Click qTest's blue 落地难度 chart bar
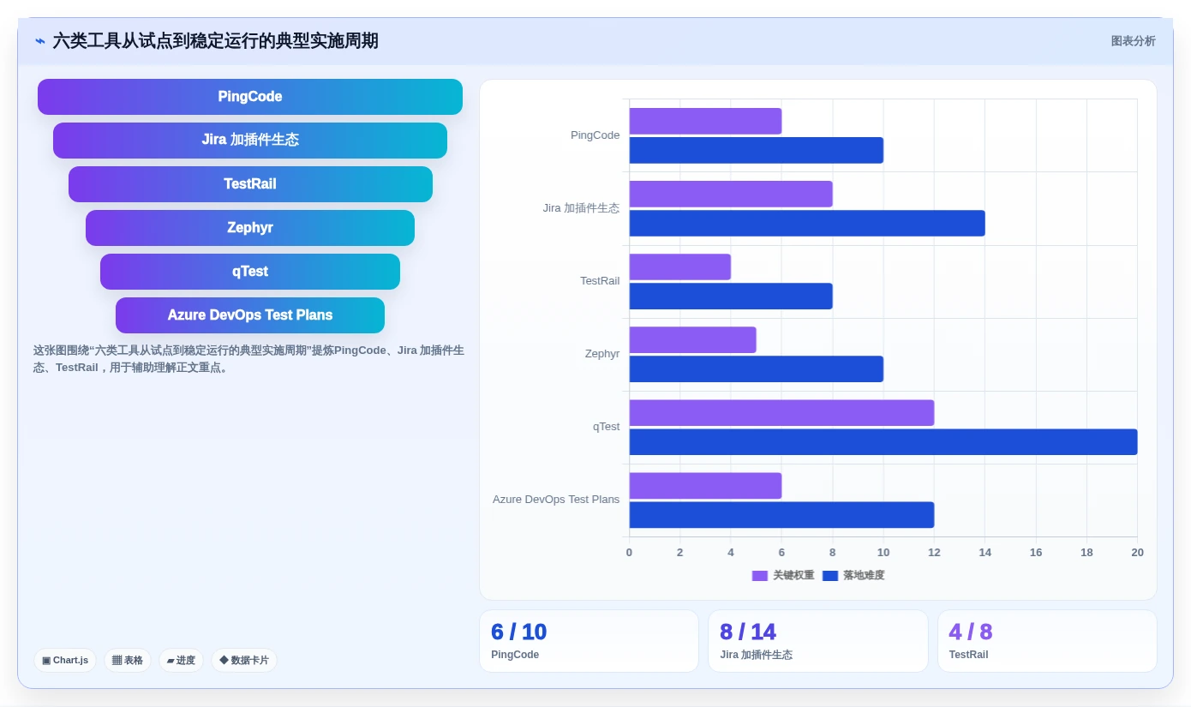 883,441
